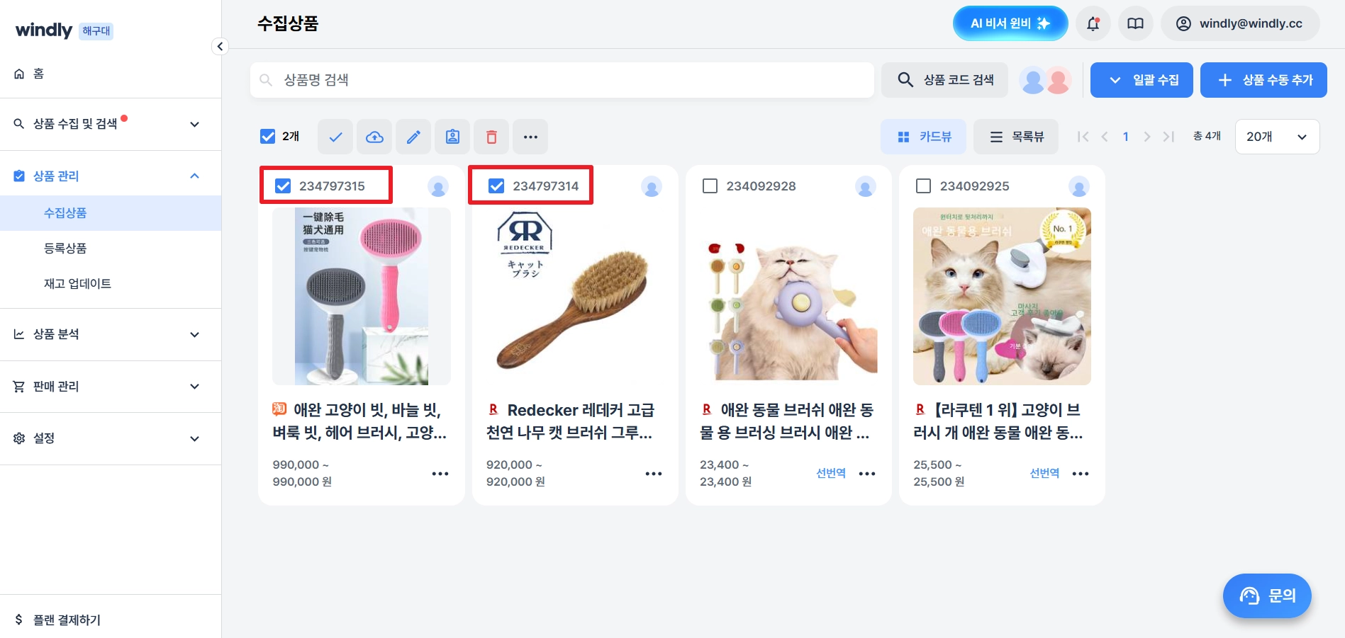
Task: Open more options for 990,000 won product
Action: click(x=440, y=474)
